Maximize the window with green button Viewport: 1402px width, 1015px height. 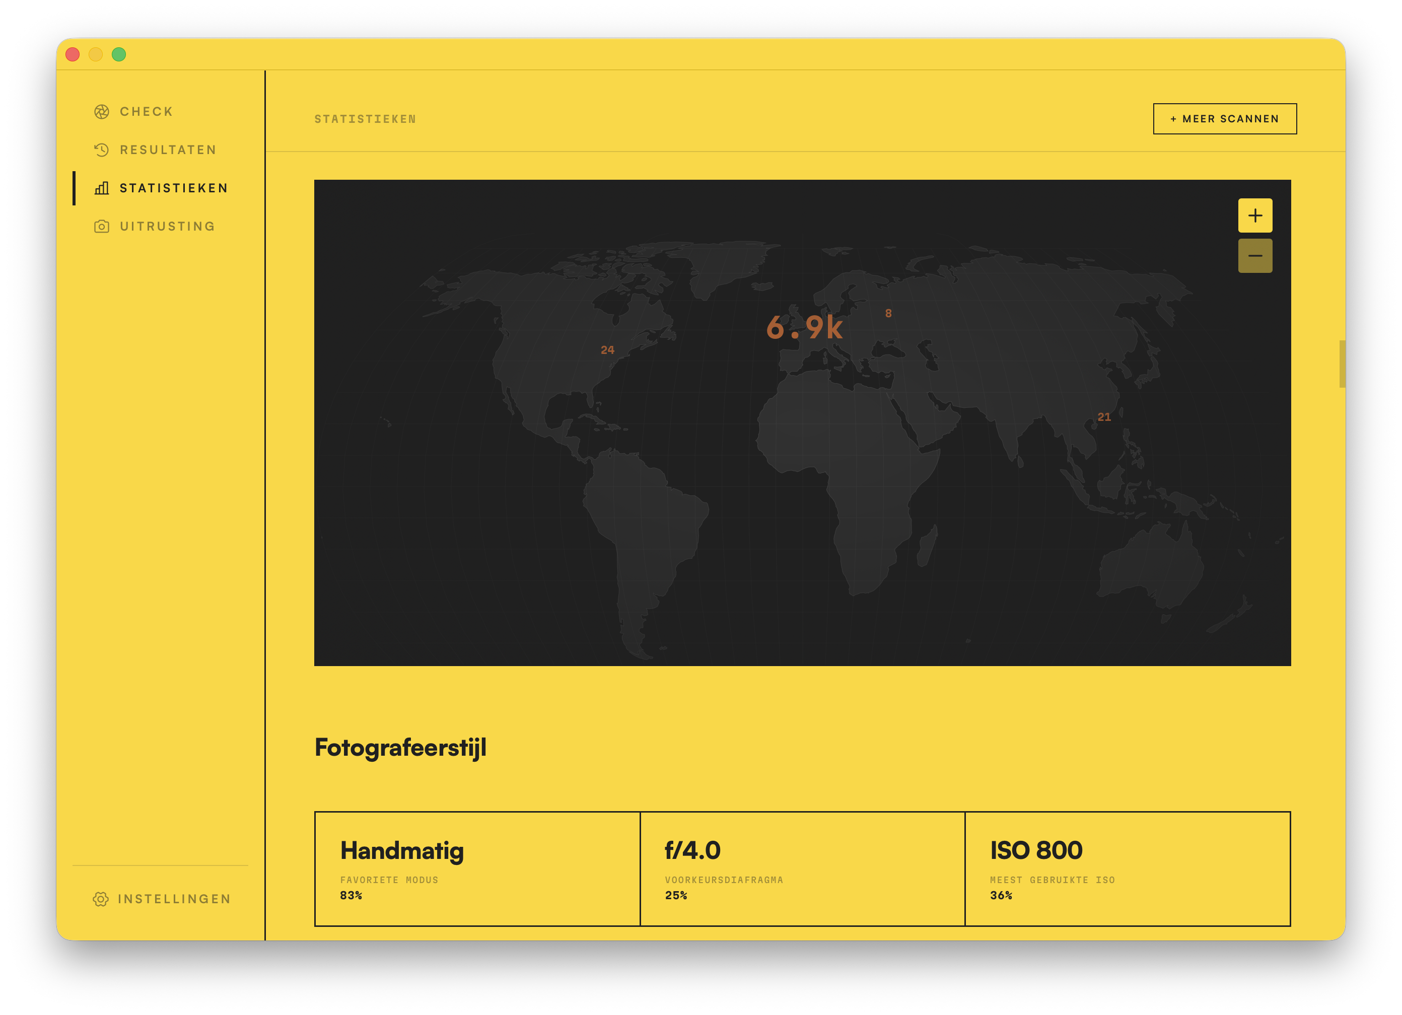click(x=119, y=54)
